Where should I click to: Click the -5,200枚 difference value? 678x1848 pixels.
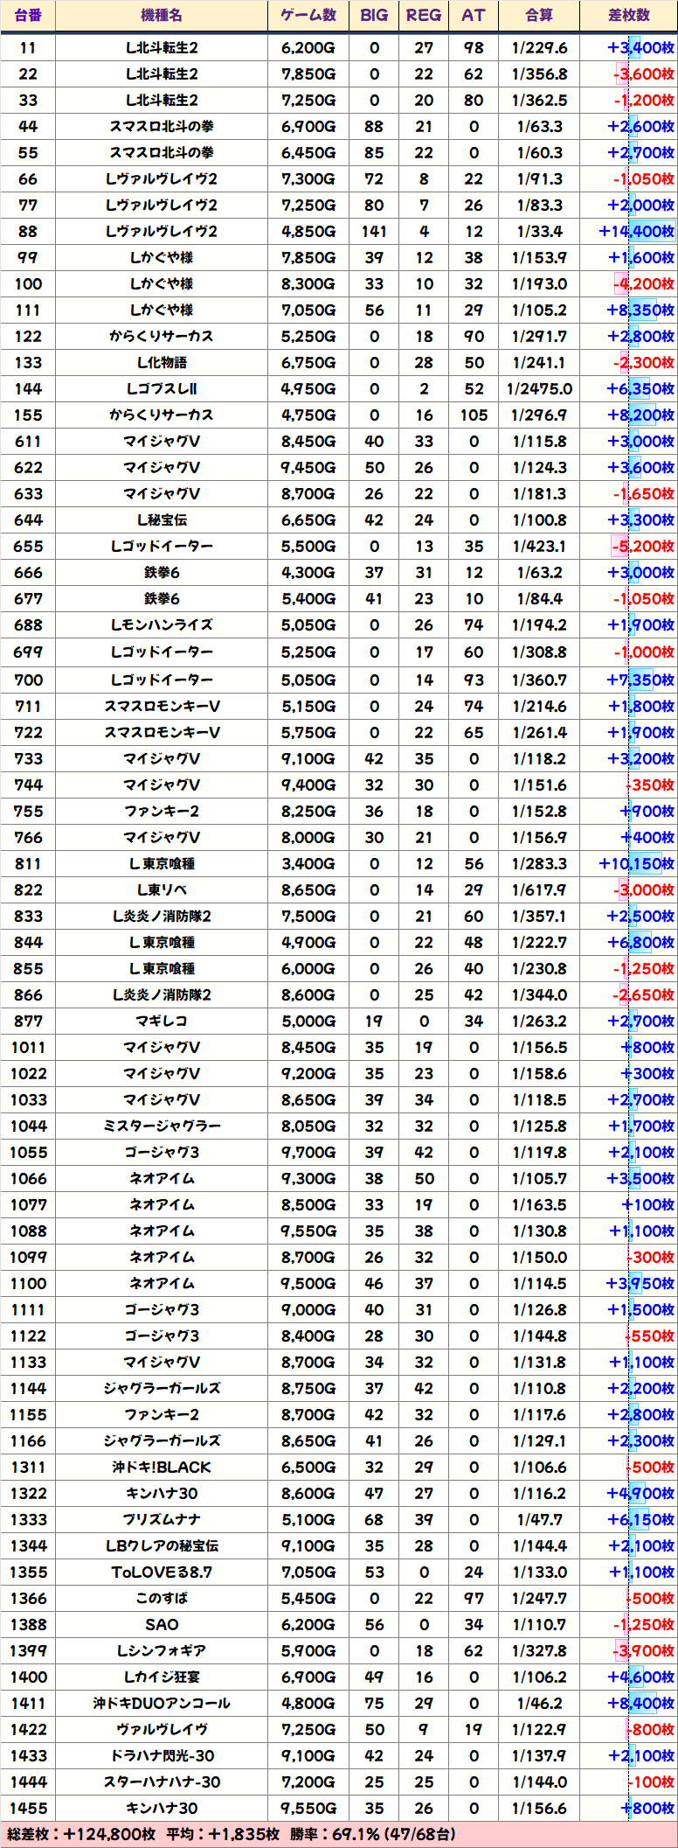point(643,547)
